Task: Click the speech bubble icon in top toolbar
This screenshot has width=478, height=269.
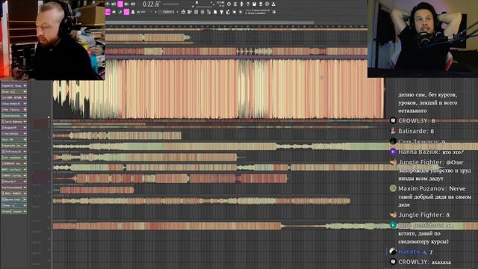Action: 267,4
